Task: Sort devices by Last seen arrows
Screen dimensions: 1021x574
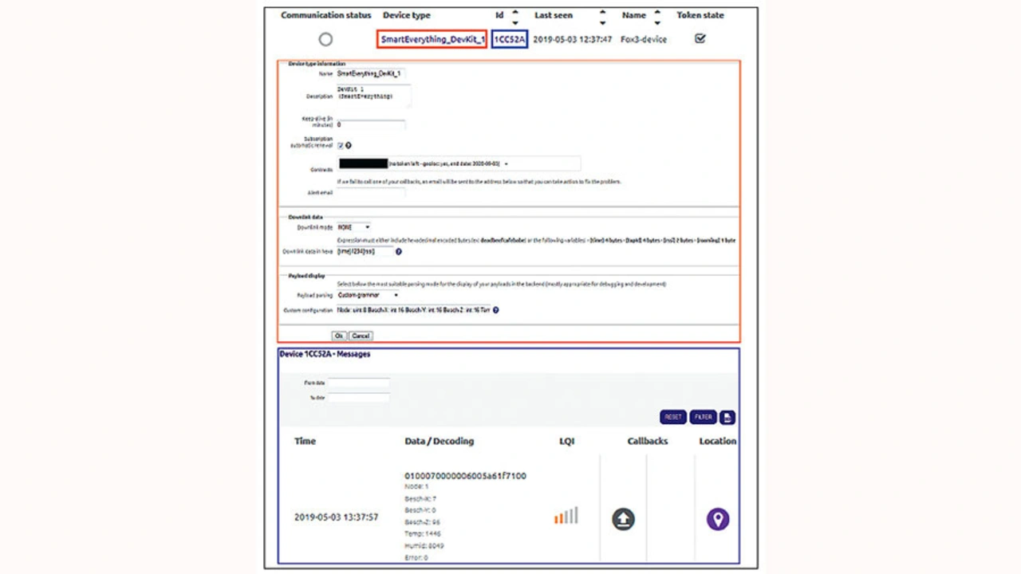Action: [602, 16]
